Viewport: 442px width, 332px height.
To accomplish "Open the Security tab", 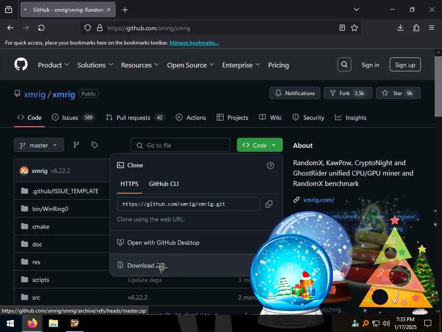I will [x=308, y=118].
